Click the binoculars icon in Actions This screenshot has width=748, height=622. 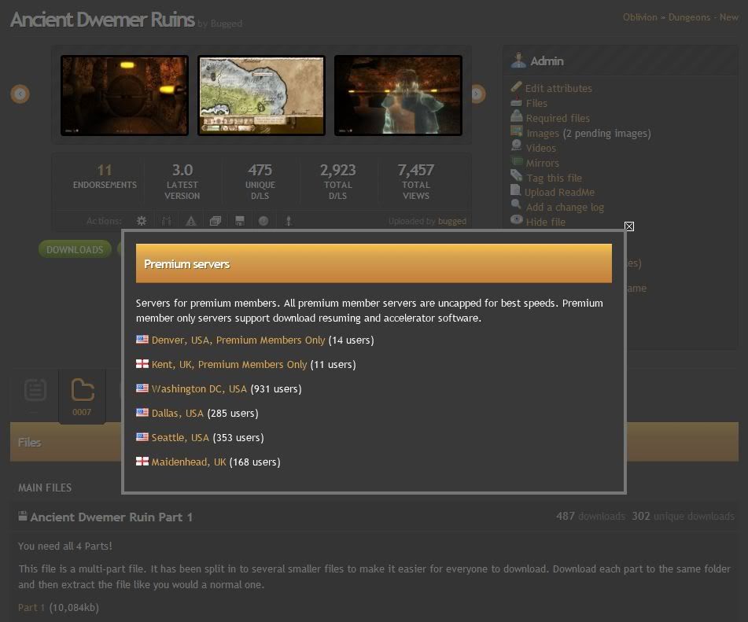pyautogui.click(x=167, y=222)
